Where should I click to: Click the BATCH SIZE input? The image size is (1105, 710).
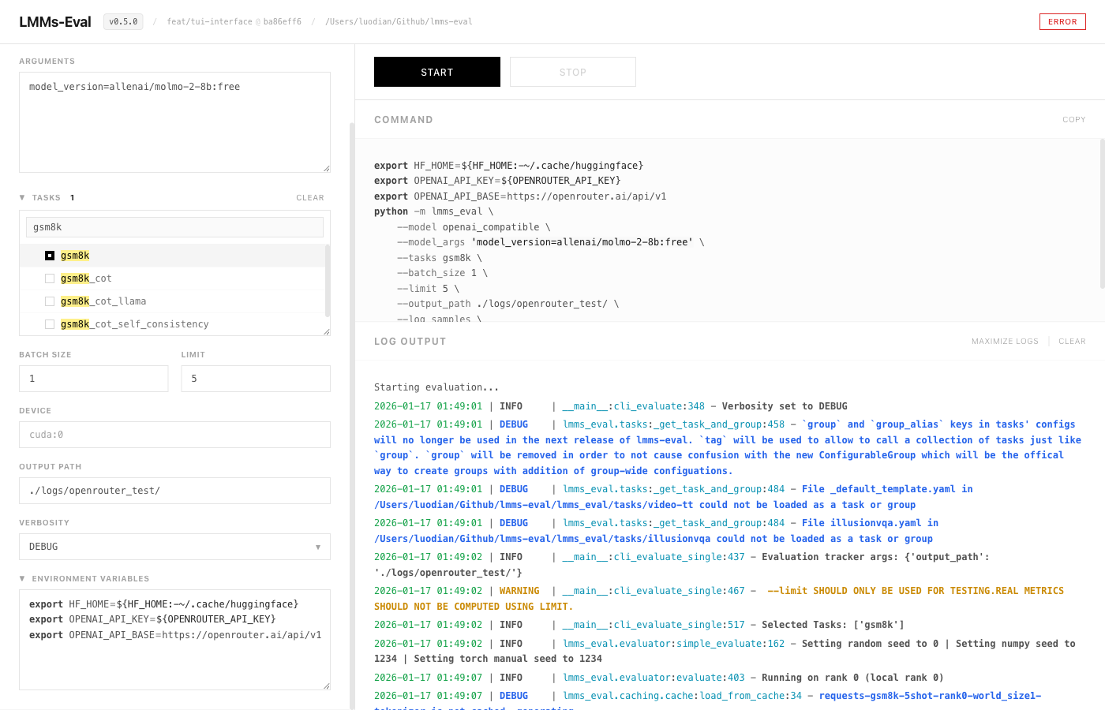click(x=93, y=379)
